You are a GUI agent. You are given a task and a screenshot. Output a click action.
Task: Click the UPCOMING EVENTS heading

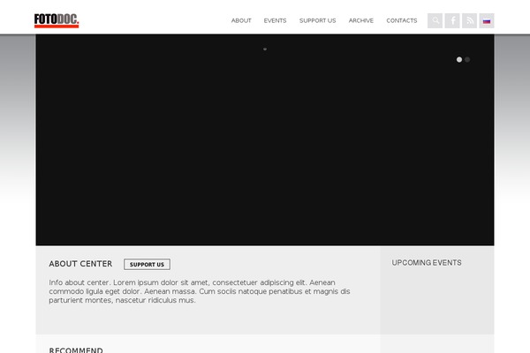(427, 263)
